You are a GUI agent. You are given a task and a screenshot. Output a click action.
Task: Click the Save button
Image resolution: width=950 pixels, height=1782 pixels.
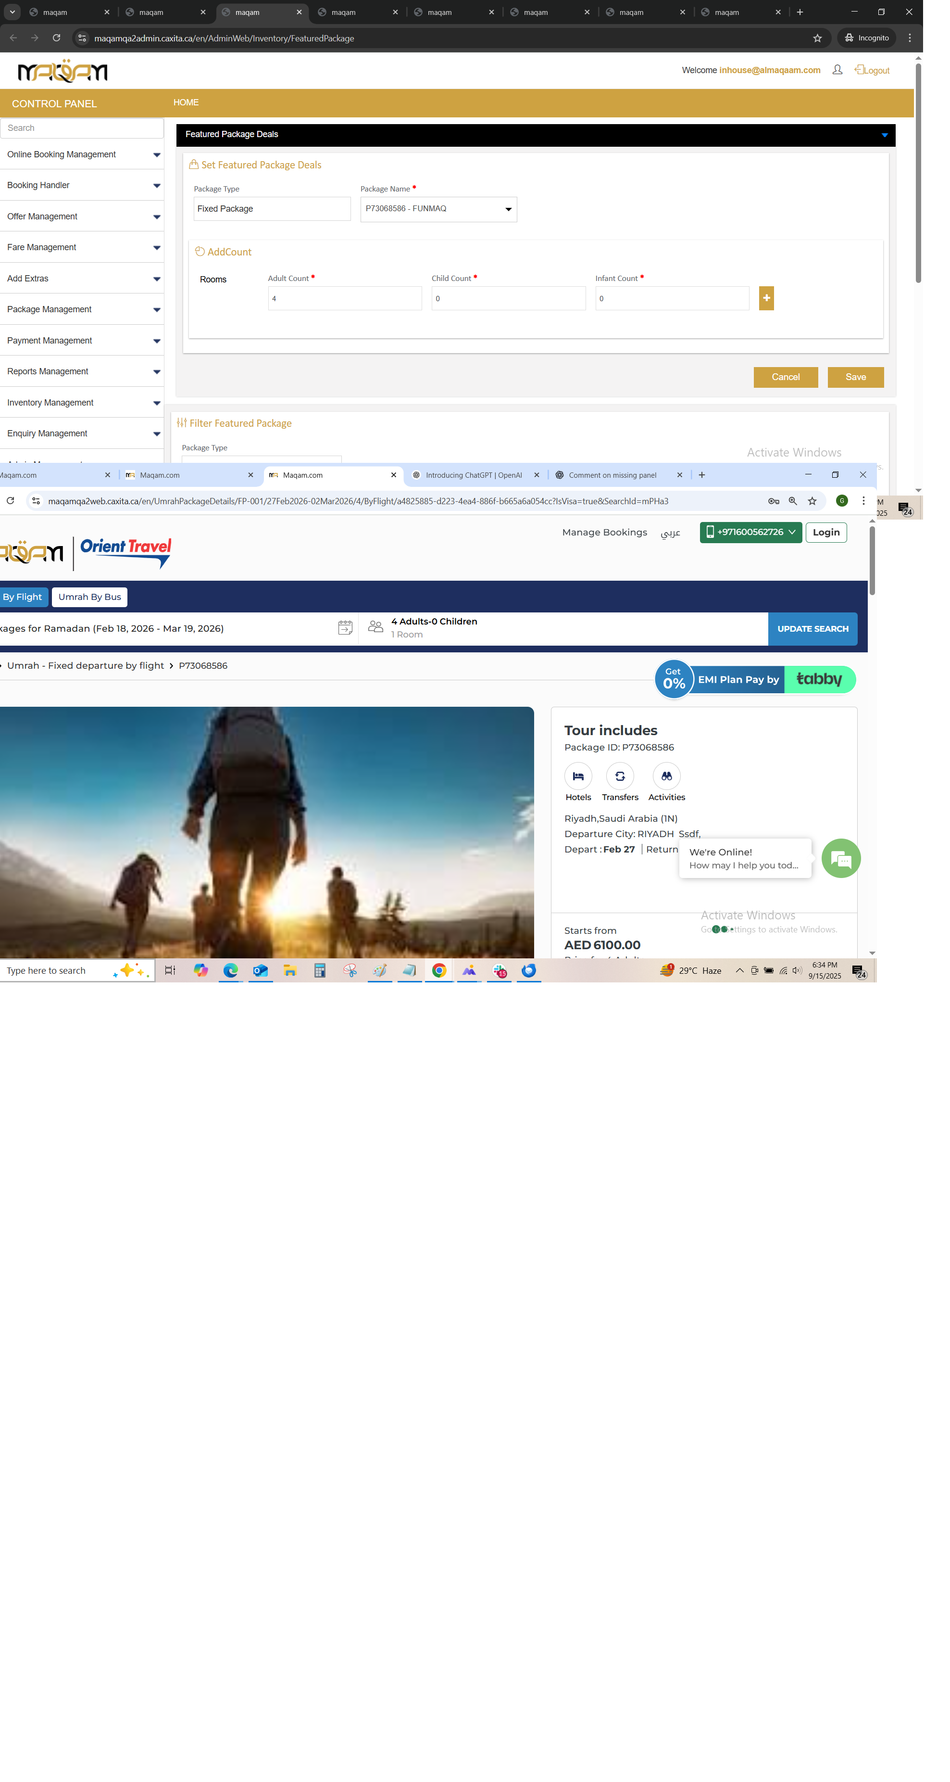tap(855, 377)
